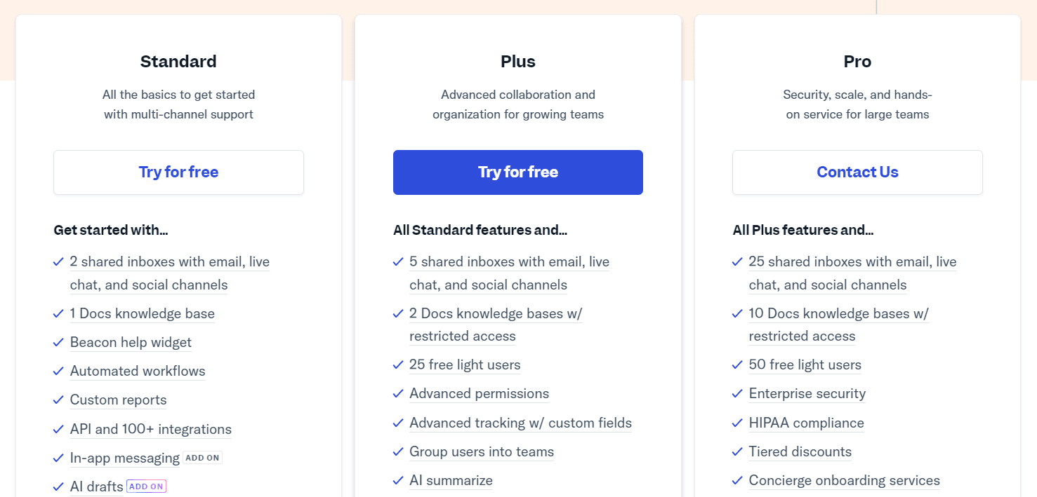This screenshot has width=1037, height=497.
Task: Click the checkmark beside HIPAA compliance
Action: (738, 423)
